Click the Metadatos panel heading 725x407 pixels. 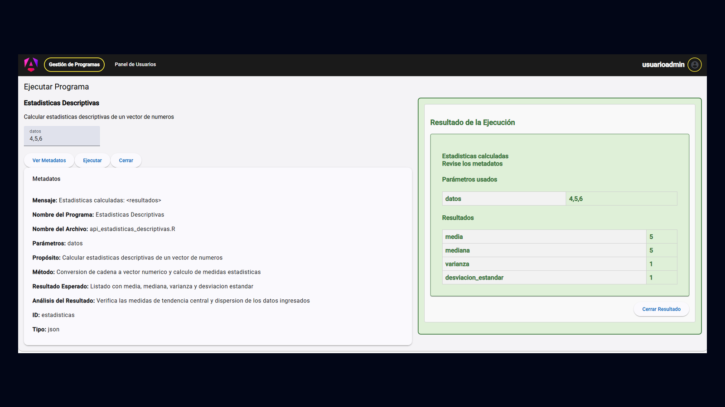coord(46,179)
